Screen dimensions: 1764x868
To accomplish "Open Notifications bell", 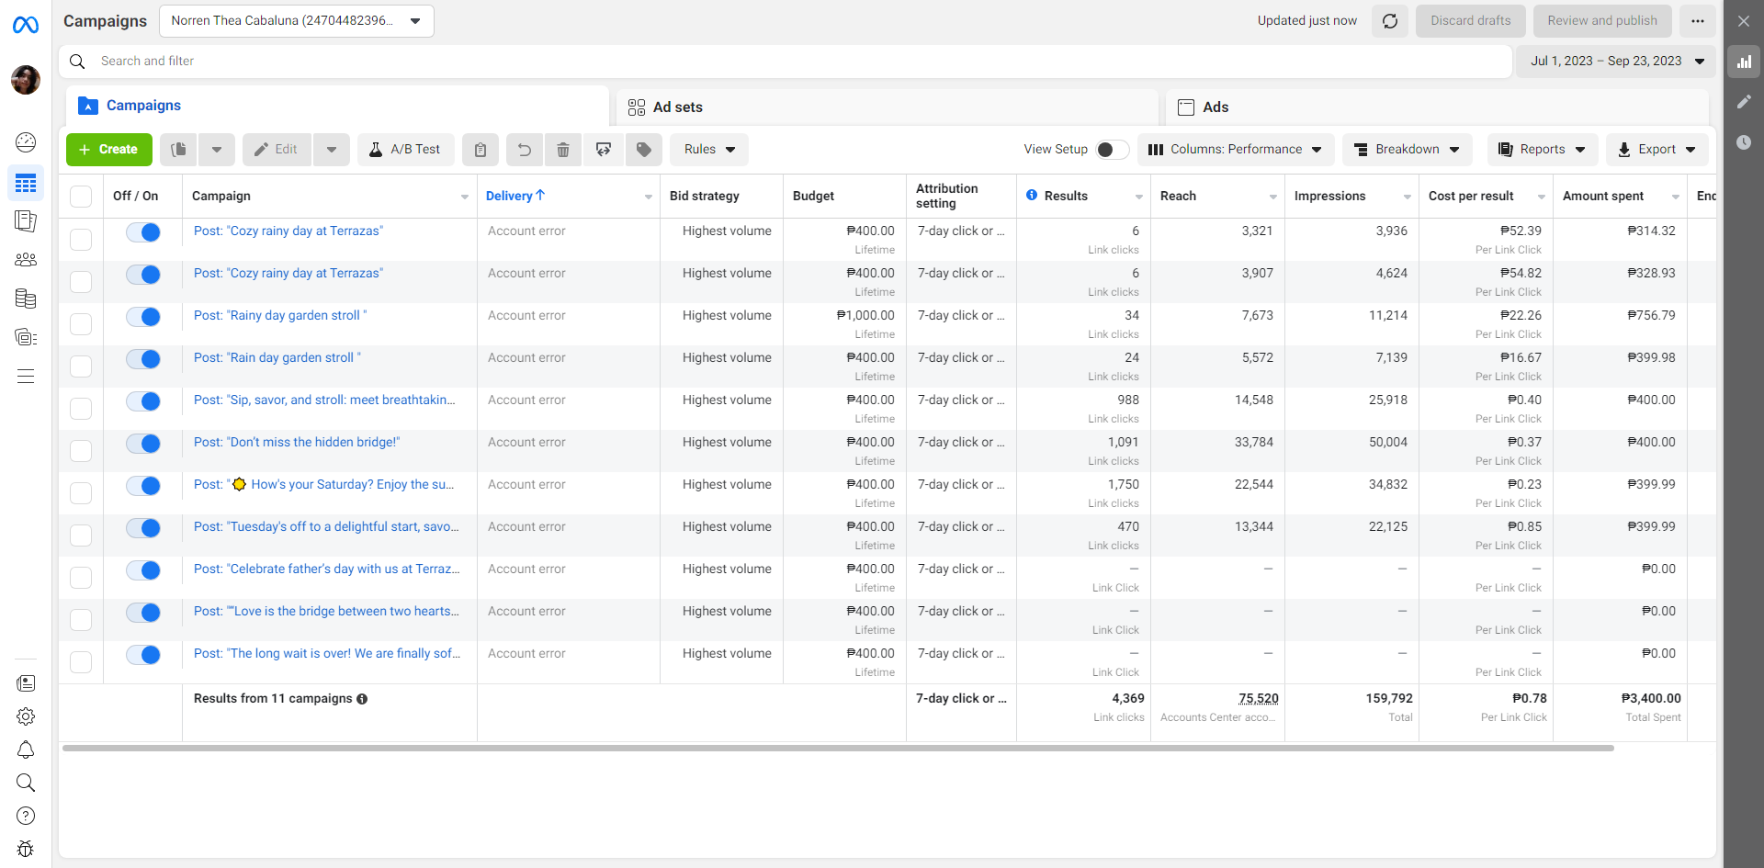I will coord(26,750).
